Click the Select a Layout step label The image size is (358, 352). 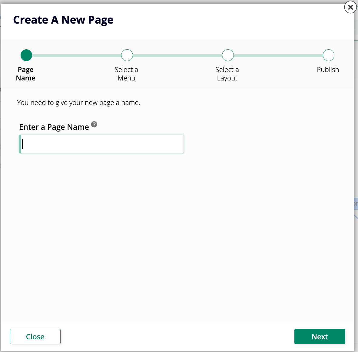[227, 73]
